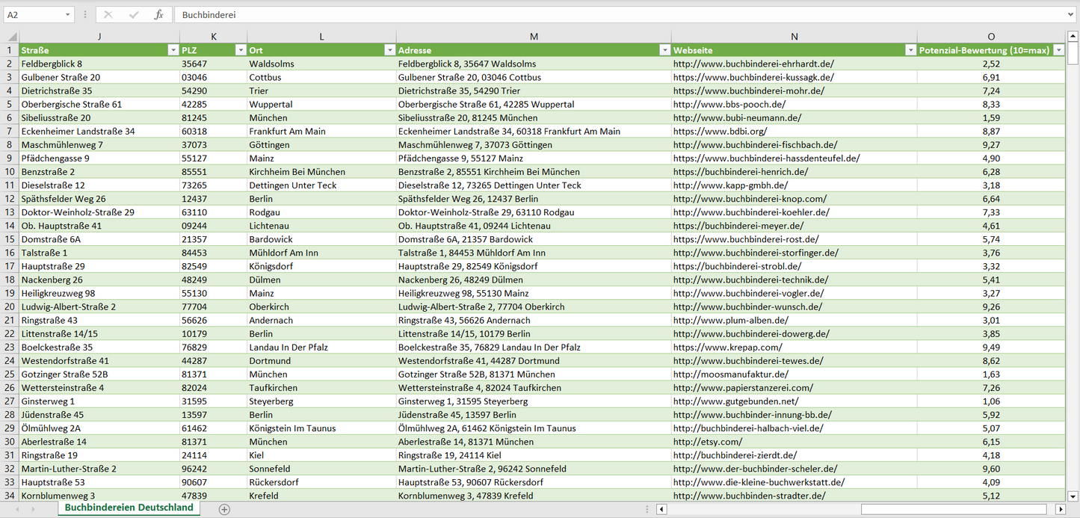Click the Cancel X icon in formula bar
The width and height of the screenshot is (1080, 518).
click(108, 14)
